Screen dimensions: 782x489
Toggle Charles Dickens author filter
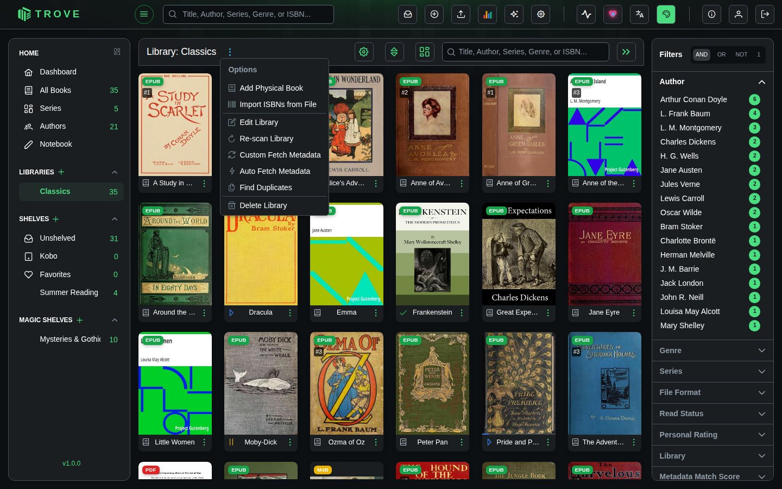coord(710,142)
